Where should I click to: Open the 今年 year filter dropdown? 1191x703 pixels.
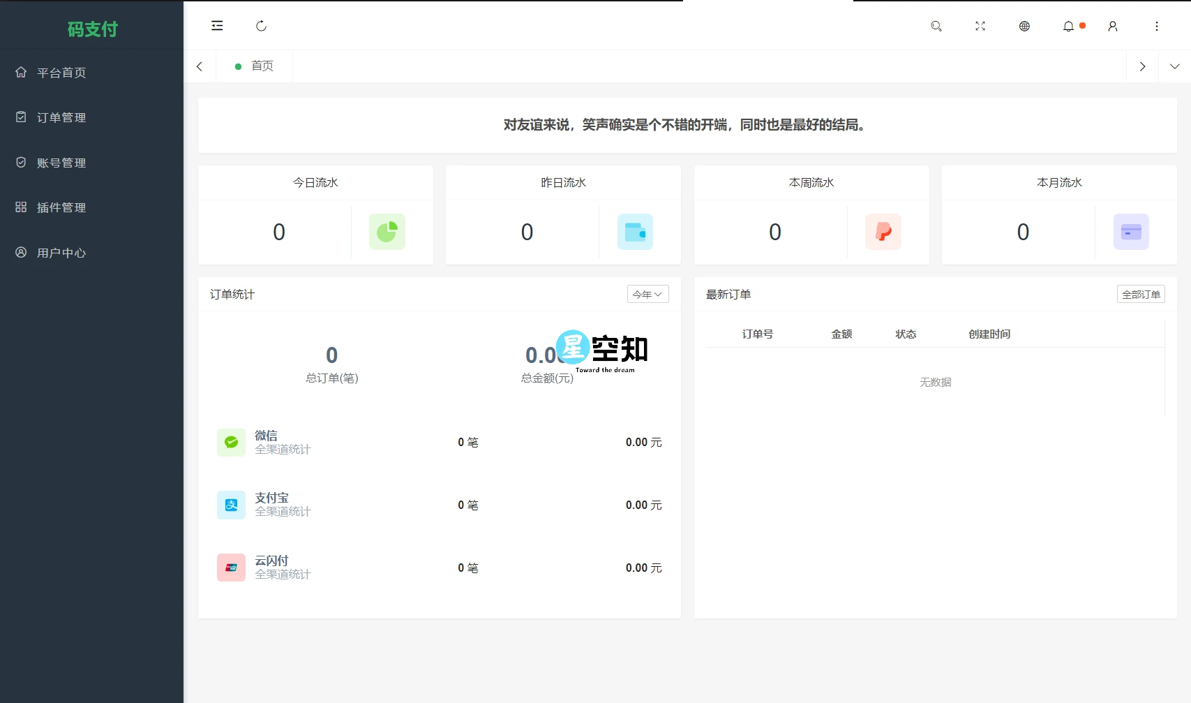pyautogui.click(x=647, y=294)
